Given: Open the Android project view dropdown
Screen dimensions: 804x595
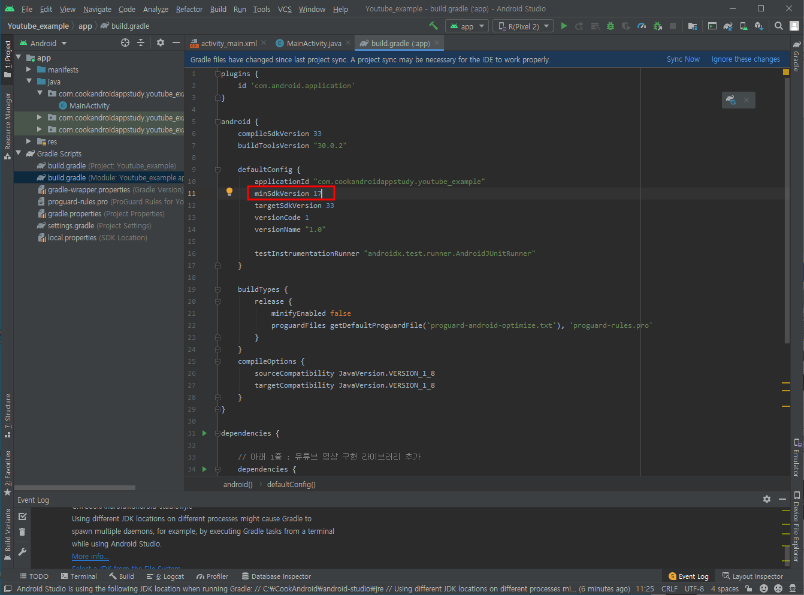Looking at the screenshot, I should pyautogui.click(x=43, y=43).
